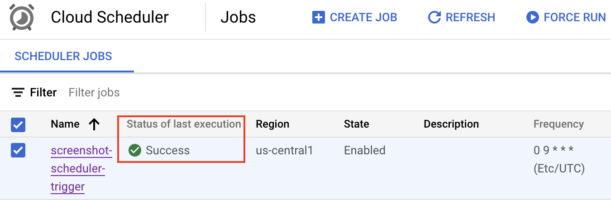Click the Region column header
Image resolution: width=611 pixels, height=200 pixels.
[x=272, y=124]
